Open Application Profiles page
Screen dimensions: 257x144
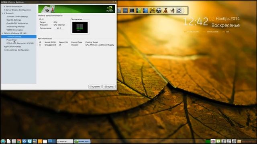[x=12, y=46]
